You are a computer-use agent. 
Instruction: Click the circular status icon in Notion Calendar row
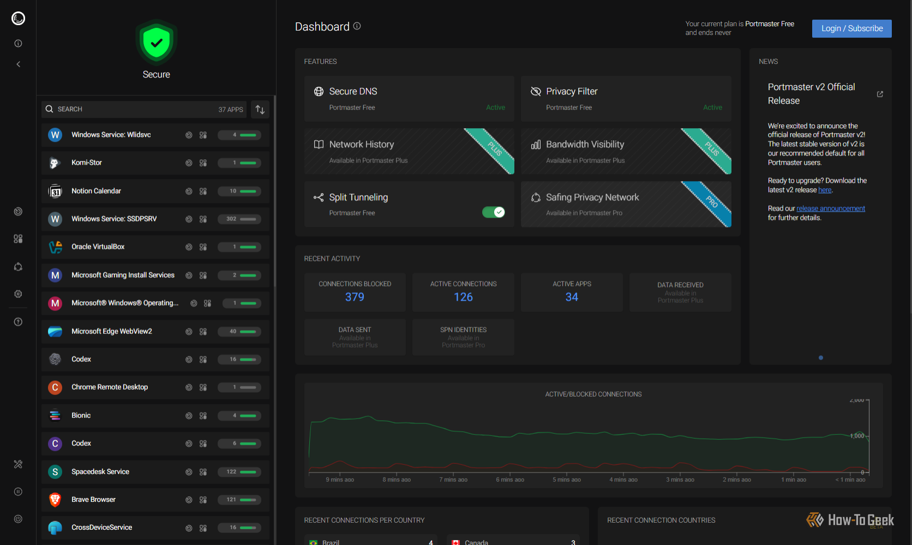pyautogui.click(x=189, y=191)
